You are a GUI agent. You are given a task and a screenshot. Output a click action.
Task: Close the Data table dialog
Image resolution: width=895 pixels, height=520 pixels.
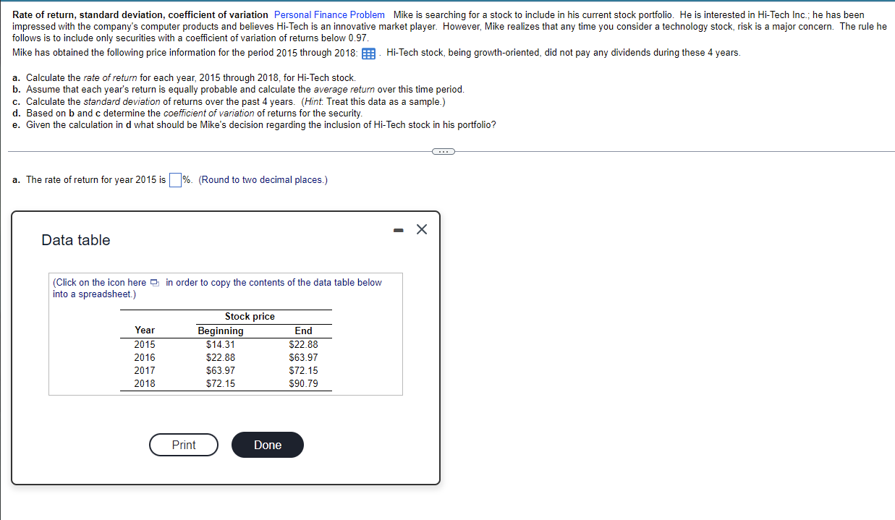pos(422,229)
